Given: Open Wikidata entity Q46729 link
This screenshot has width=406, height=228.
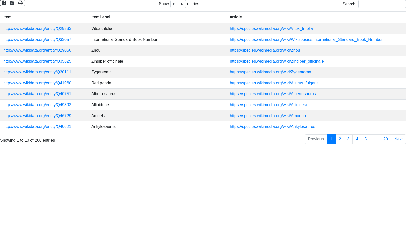Looking at the screenshot, I should (x=37, y=116).
